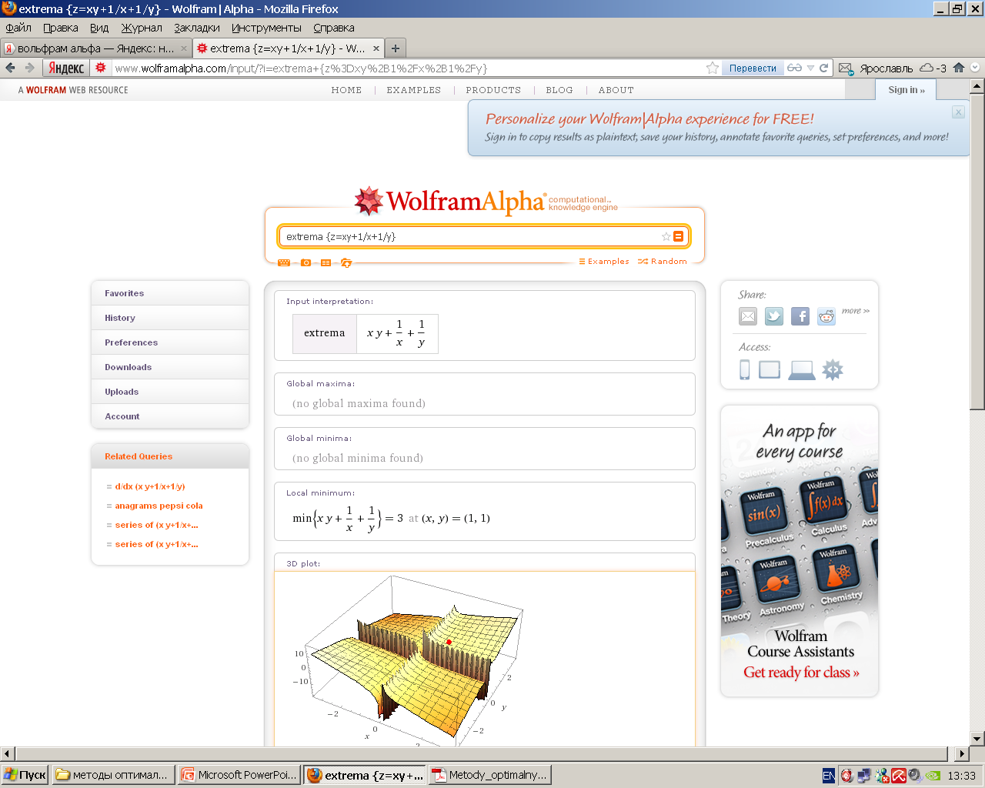
Task: Click the browser URL address field
Action: pos(408,68)
